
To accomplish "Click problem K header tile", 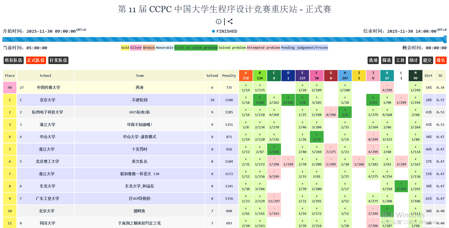I will (387, 75).
